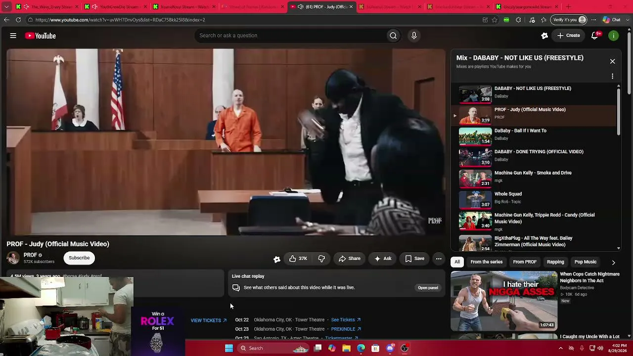Start voice search with the microphone icon
Screen dimensions: 633x356
414,36
